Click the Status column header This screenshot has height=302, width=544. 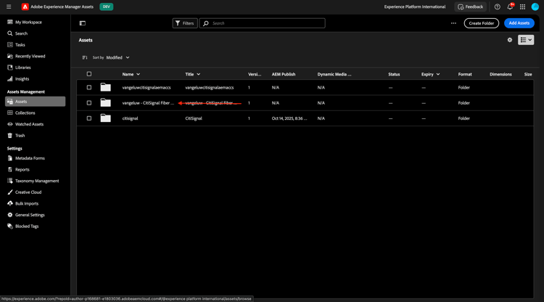click(394, 74)
